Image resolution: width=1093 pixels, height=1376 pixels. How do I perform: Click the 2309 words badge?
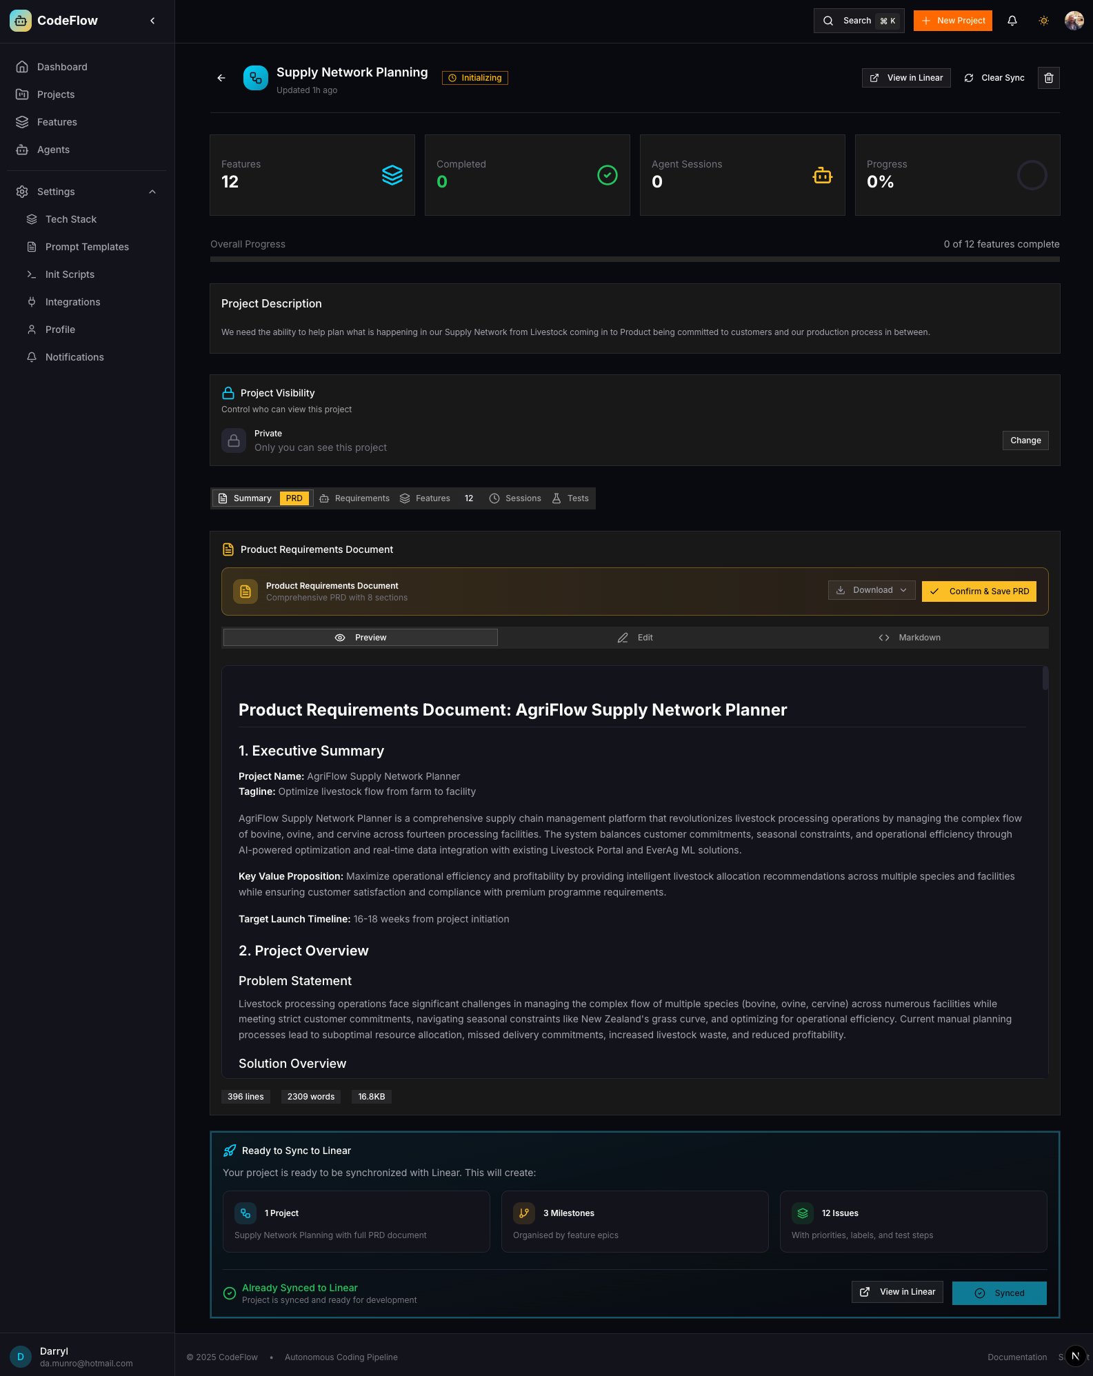[311, 1097]
